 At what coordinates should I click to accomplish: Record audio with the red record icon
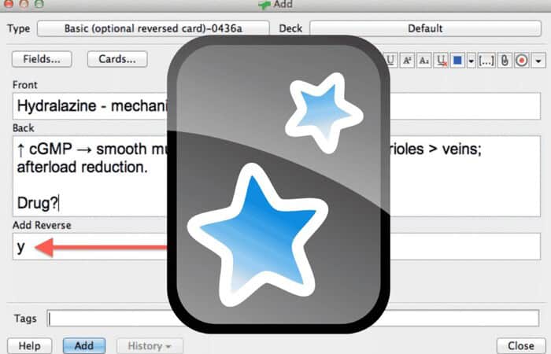click(522, 61)
